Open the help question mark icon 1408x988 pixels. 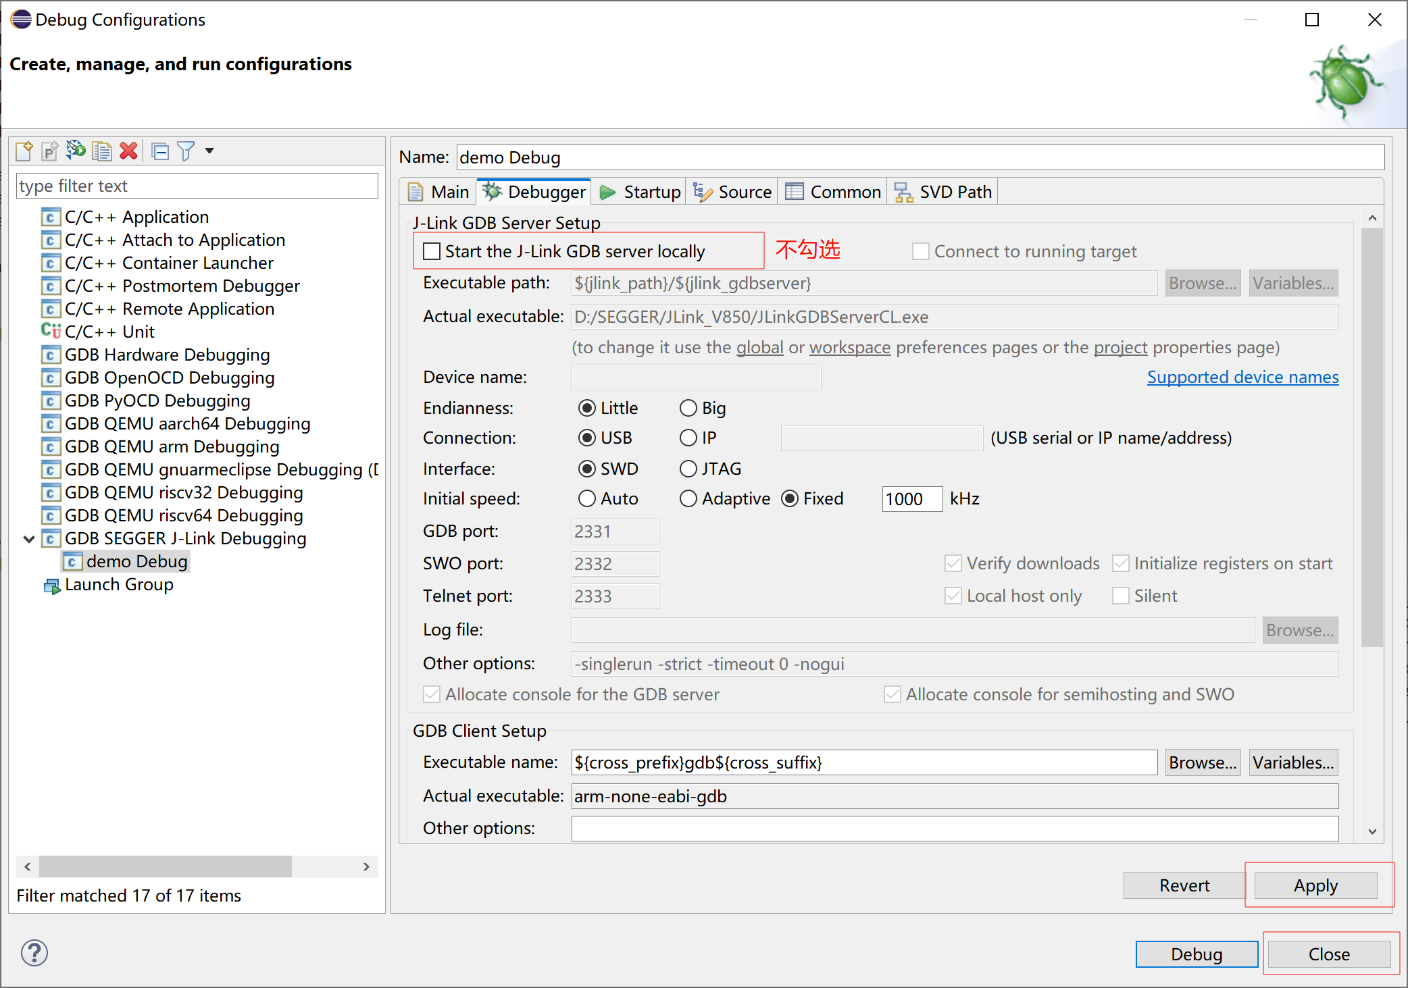pyautogui.click(x=34, y=953)
